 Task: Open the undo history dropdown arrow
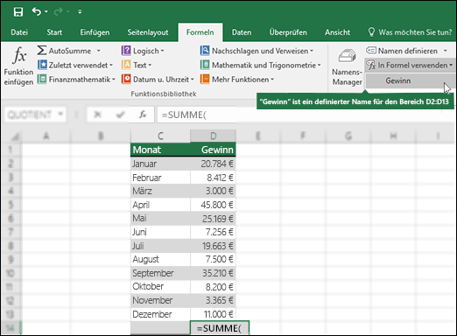pyautogui.click(x=46, y=12)
